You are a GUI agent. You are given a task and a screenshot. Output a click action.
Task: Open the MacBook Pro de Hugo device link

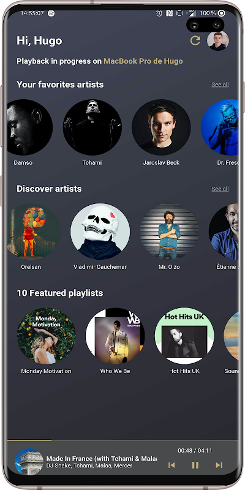click(x=143, y=61)
